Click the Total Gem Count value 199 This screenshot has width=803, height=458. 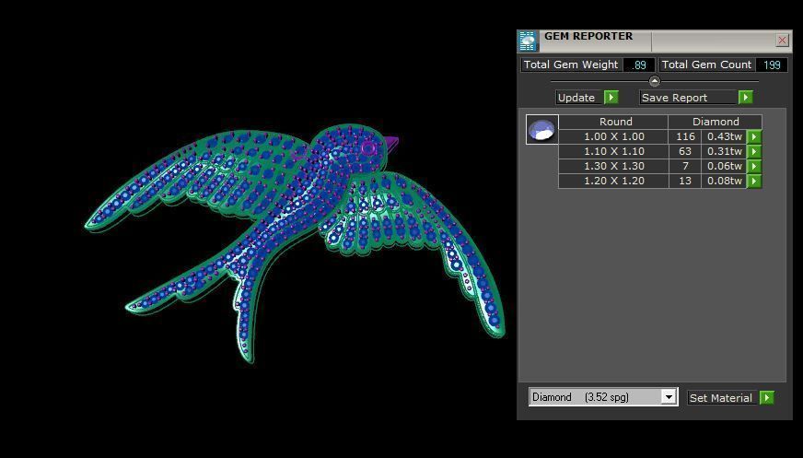(x=772, y=65)
